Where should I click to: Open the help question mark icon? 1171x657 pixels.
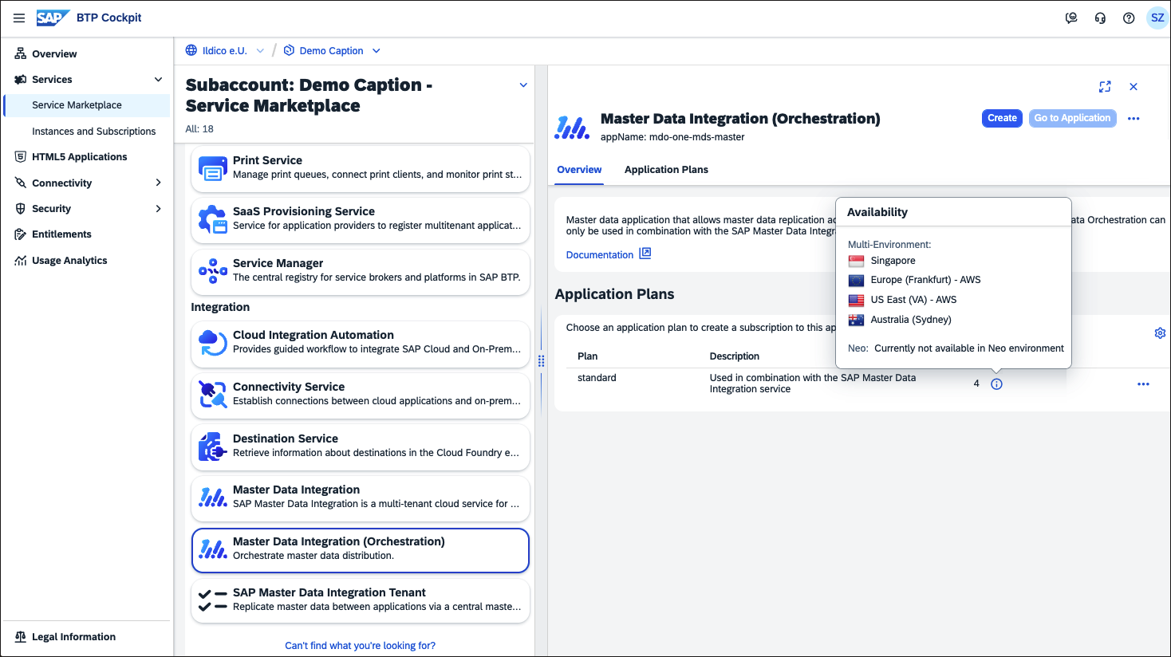(1129, 18)
